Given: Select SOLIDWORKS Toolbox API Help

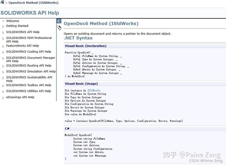Looking at the screenshot, I should pyautogui.click(x=29, y=85).
